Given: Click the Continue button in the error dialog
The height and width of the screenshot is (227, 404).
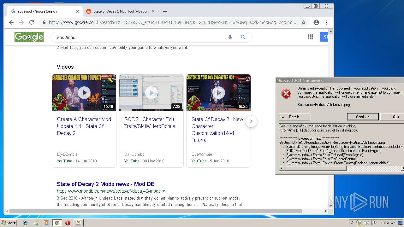Looking at the screenshot, I should point(363,117).
